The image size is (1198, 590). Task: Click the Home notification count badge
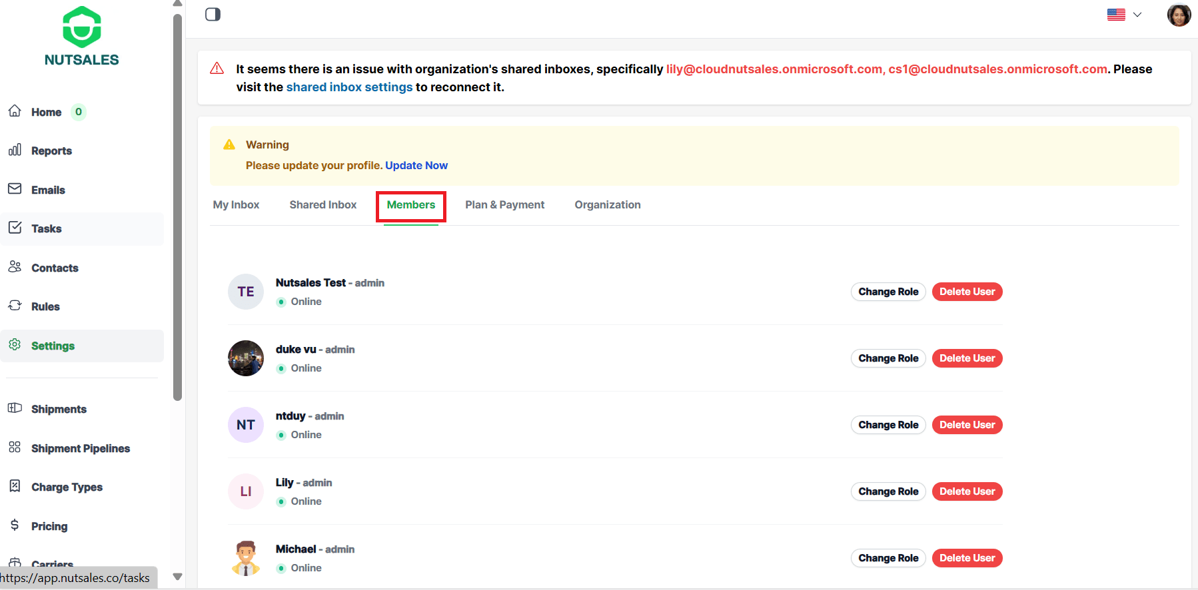click(x=79, y=112)
